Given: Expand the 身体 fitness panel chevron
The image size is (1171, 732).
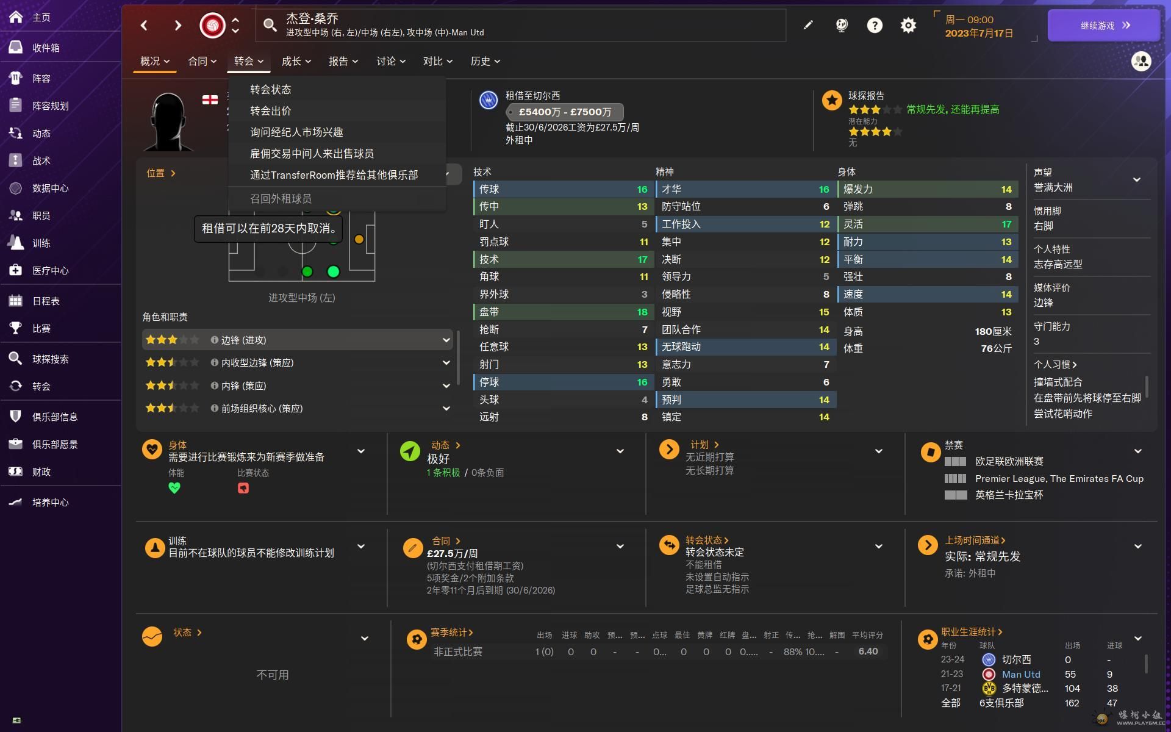Looking at the screenshot, I should 361,451.
